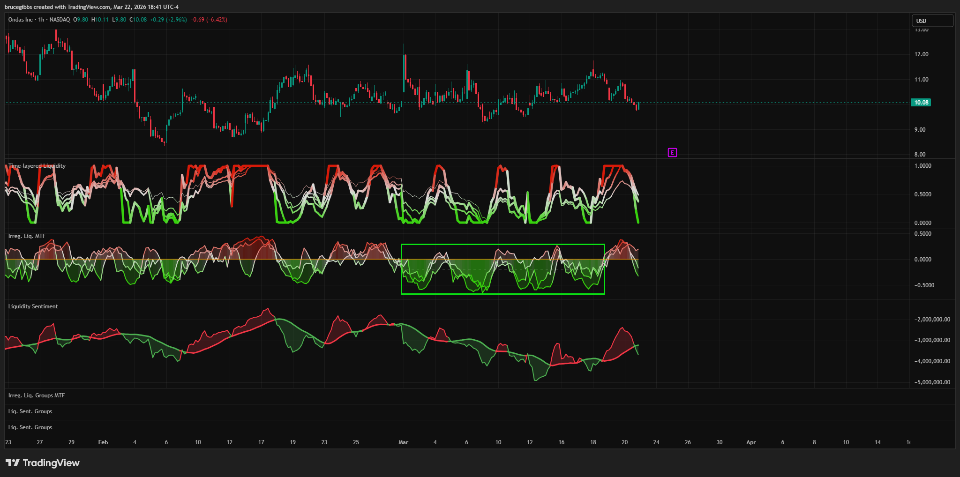The image size is (960, 477).
Task: Click the red -0.69 (-6.42%) change value
Action: [209, 20]
